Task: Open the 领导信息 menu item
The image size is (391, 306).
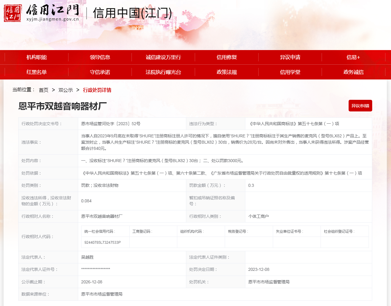Action: click(x=100, y=57)
